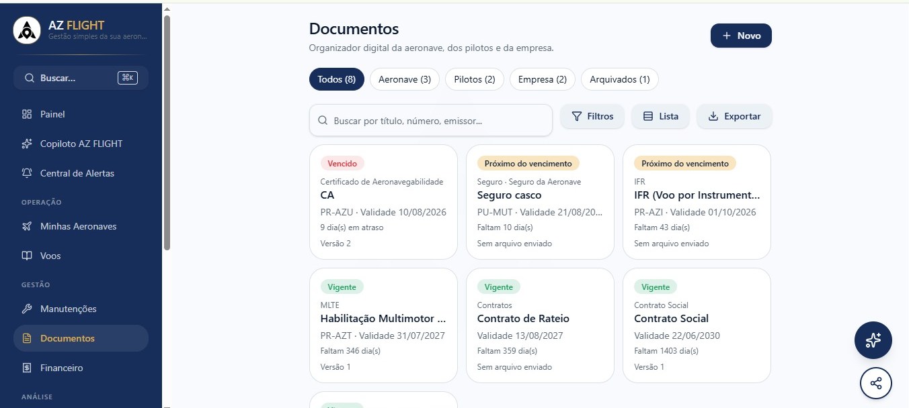This screenshot has width=909, height=408.
Task: Click the "Faltam 43 dia(s)" text
Action: [x=662, y=227]
